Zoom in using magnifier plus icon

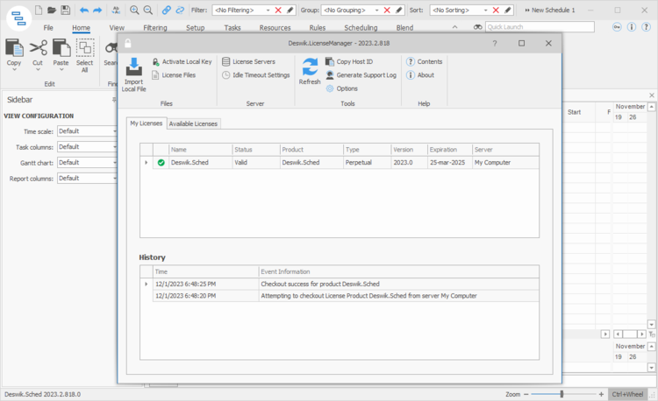pyautogui.click(x=134, y=10)
